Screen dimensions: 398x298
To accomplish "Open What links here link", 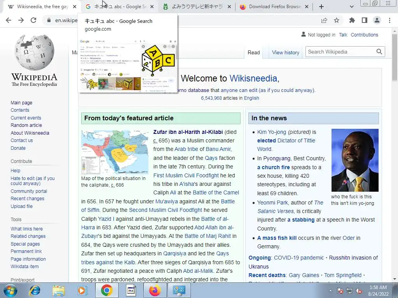I will [x=26, y=229].
